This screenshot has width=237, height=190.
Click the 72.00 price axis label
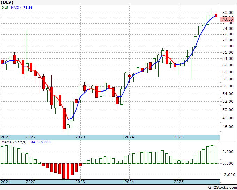228,34
